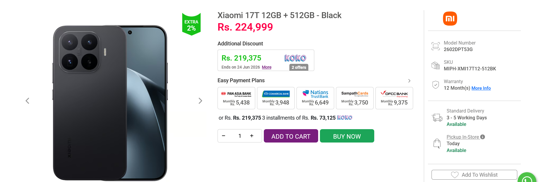
Task: Click the KOKO logo in discount box
Action: (x=295, y=58)
